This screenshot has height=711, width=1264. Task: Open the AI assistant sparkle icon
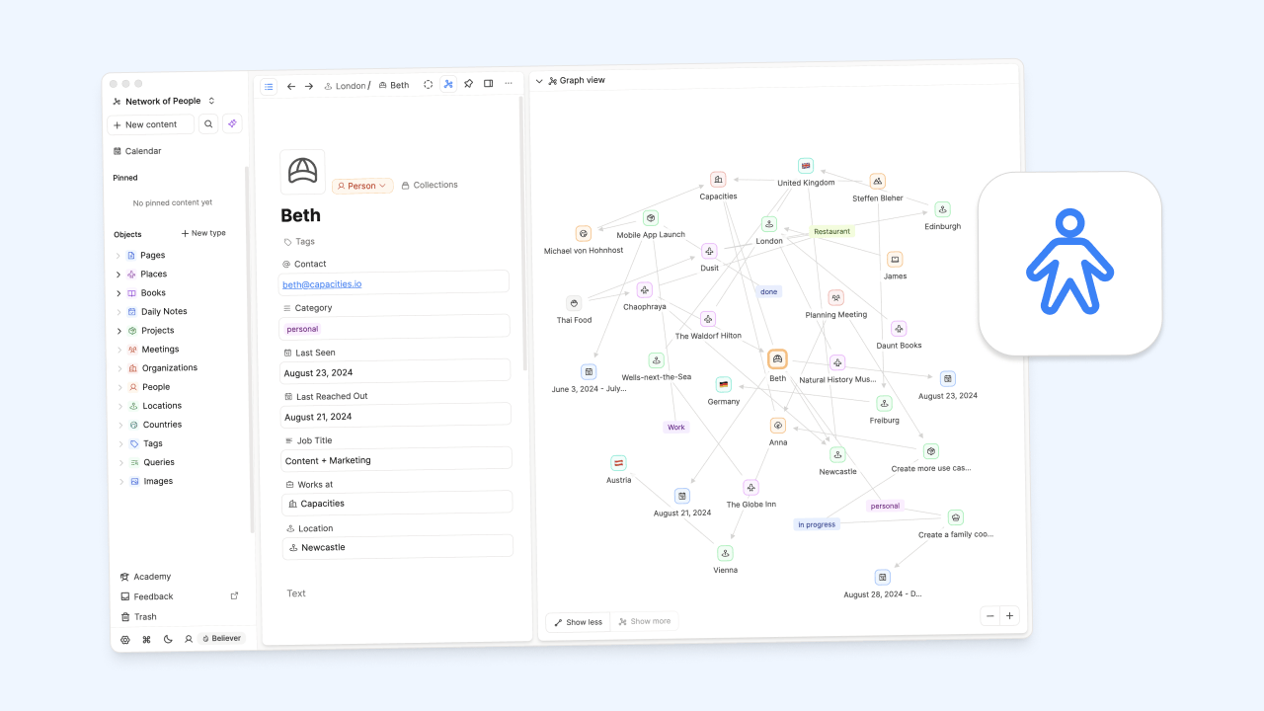point(232,124)
